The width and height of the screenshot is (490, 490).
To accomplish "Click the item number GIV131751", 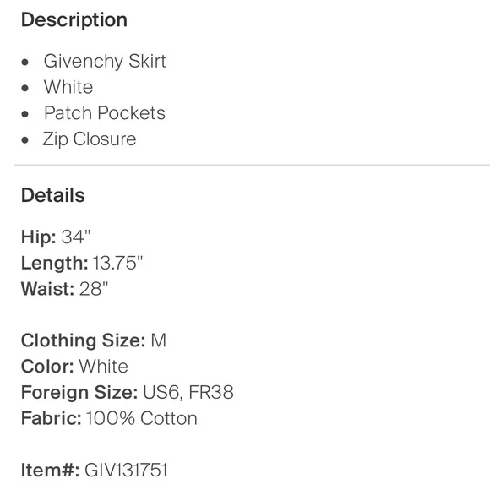I will (126, 471).
